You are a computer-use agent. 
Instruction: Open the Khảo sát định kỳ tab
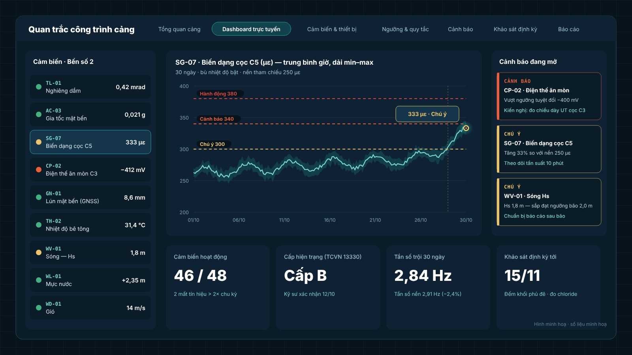tap(515, 29)
